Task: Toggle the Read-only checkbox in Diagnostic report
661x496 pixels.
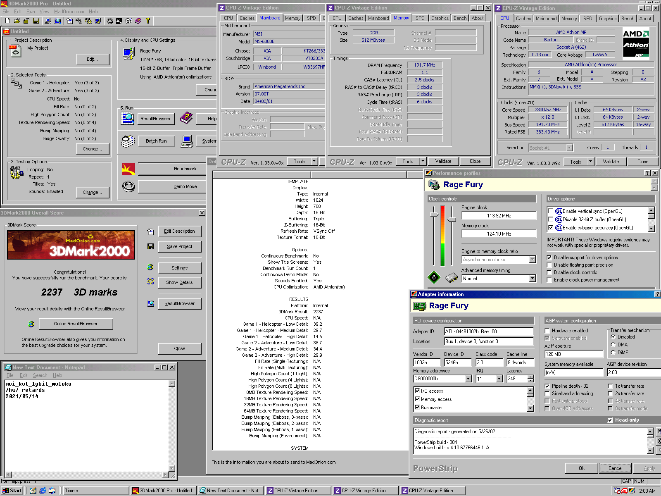Action: coord(610,420)
